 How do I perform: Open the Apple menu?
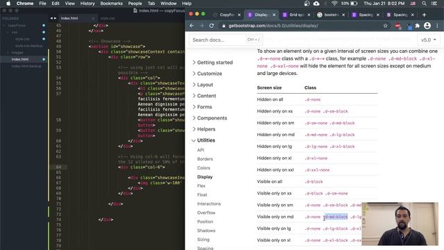(x=8, y=3)
